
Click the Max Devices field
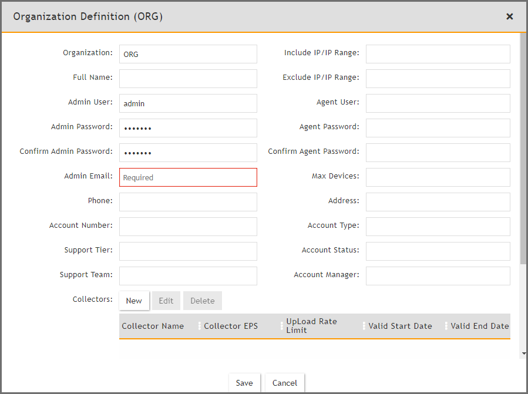[x=438, y=177]
